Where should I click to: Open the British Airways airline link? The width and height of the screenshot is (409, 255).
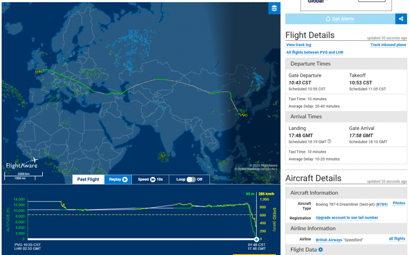click(x=329, y=240)
